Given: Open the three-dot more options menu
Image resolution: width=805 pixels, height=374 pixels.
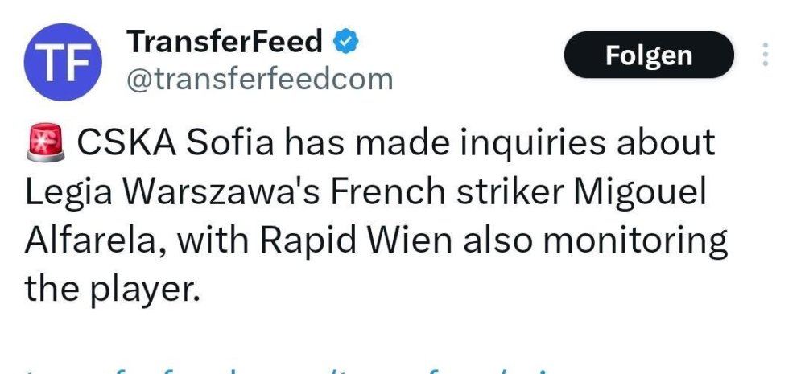Looking at the screenshot, I should pyautogui.click(x=765, y=55).
